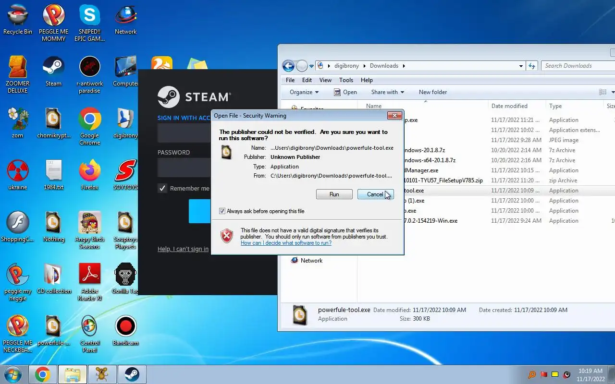Open the digibrony desktop folder icon

125,123
